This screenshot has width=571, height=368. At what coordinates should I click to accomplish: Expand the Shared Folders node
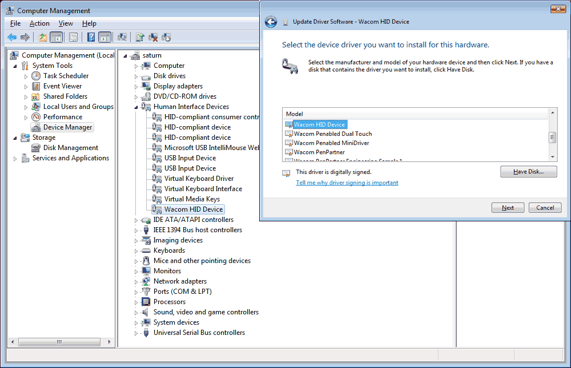(26, 97)
